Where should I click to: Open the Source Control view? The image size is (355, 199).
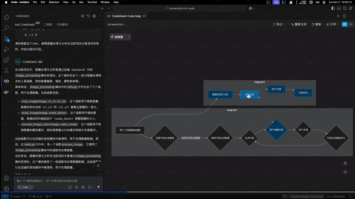[x=6, y=39]
